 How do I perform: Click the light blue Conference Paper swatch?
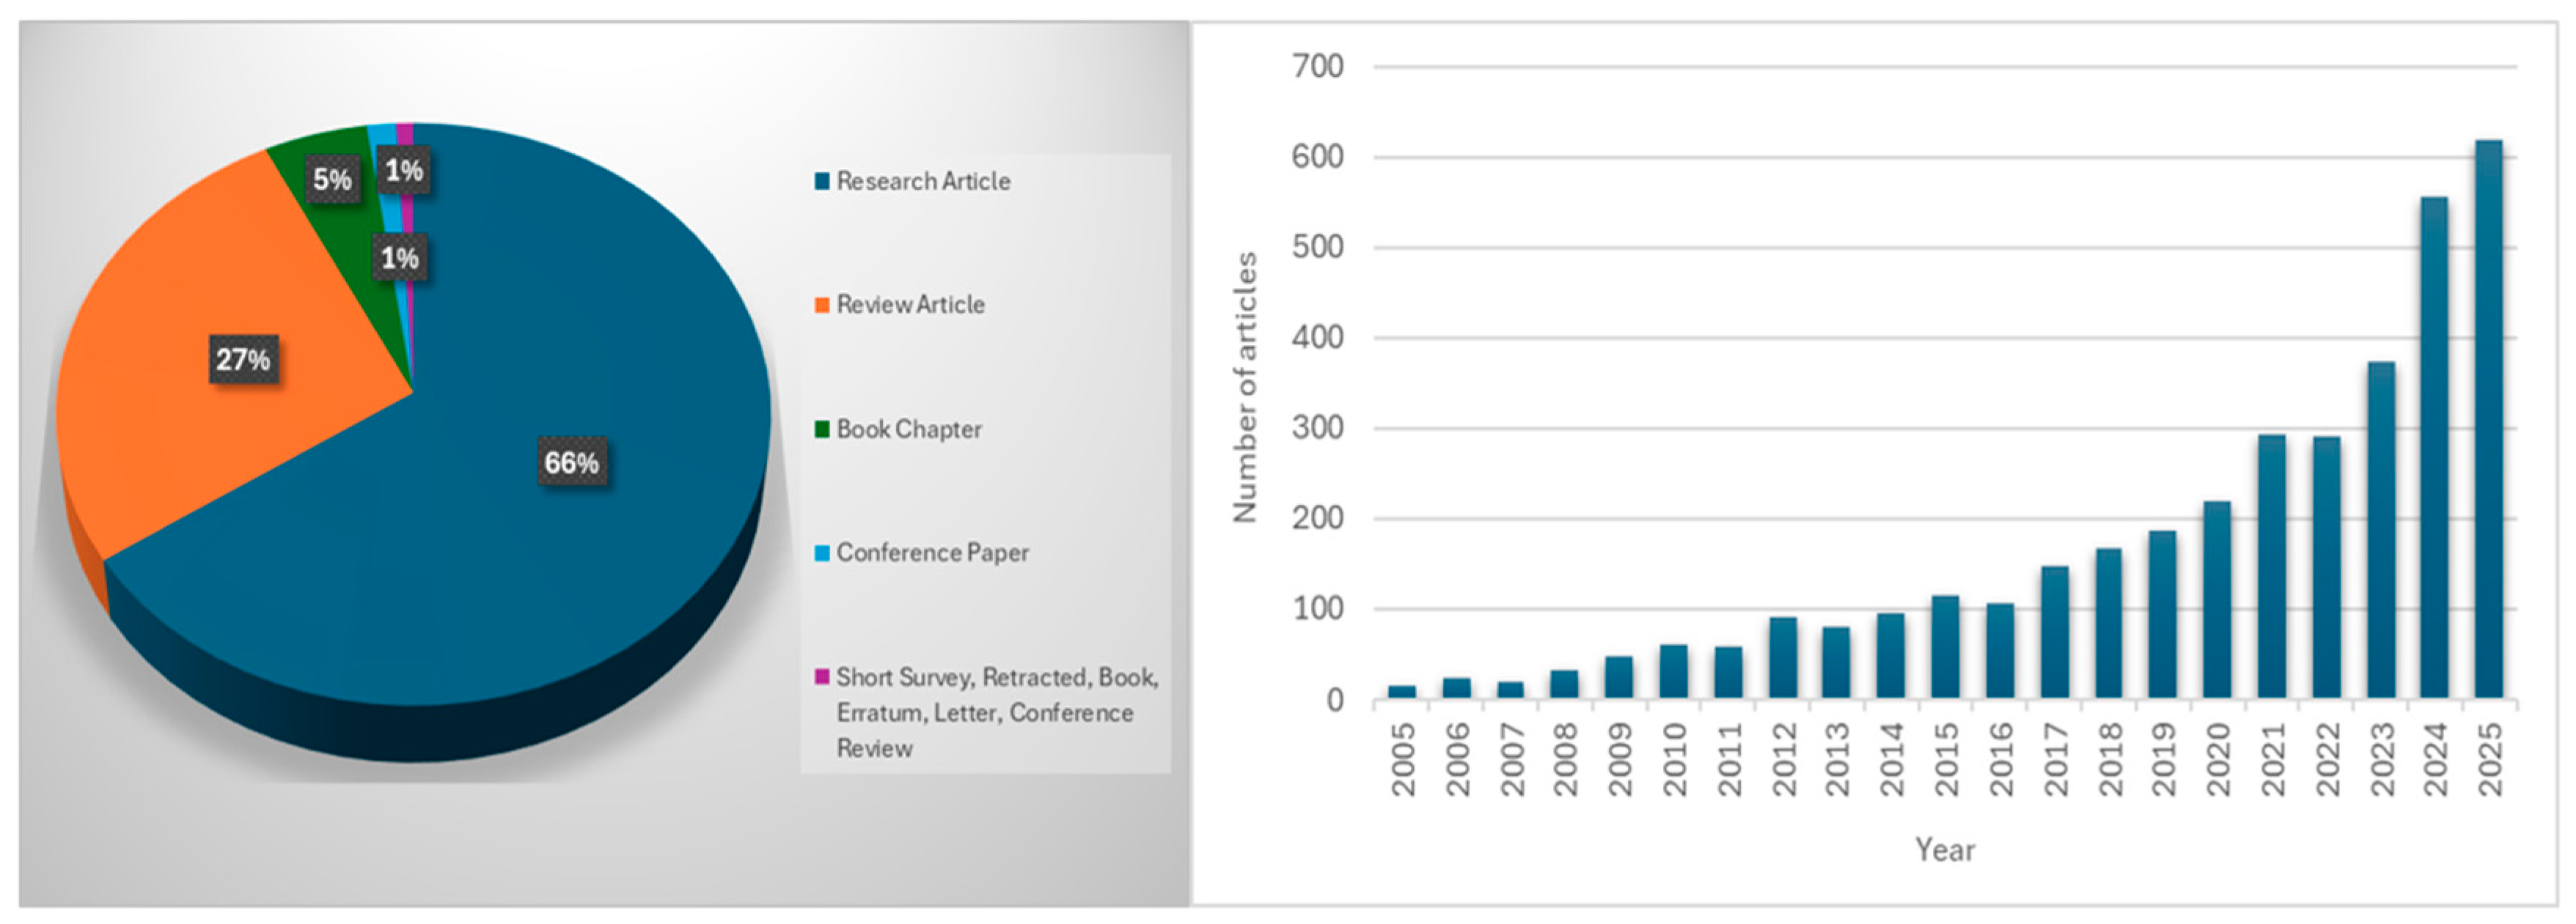pyautogui.click(x=822, y=552)
